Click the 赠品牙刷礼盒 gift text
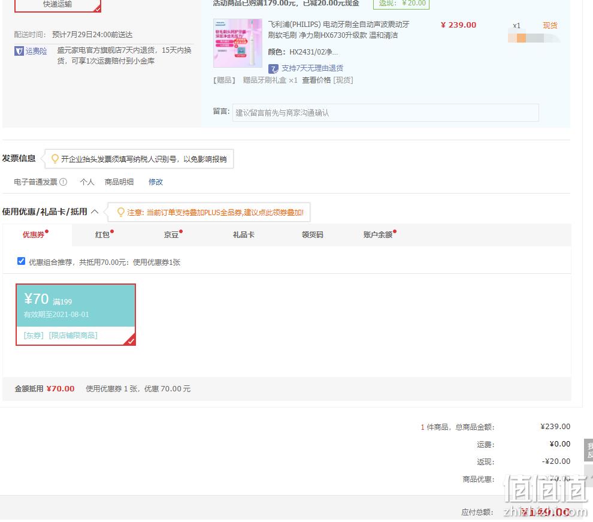 click(x=264, y=80)
